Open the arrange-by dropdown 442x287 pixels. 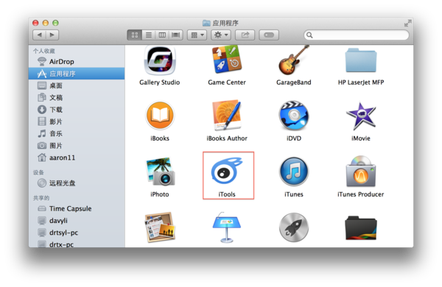(x=197, y=35)
